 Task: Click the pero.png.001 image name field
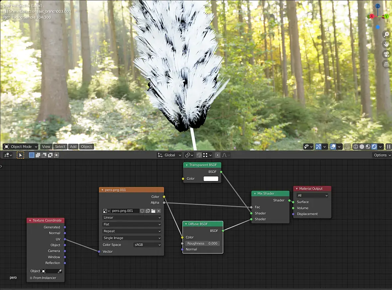coord(125,211)
